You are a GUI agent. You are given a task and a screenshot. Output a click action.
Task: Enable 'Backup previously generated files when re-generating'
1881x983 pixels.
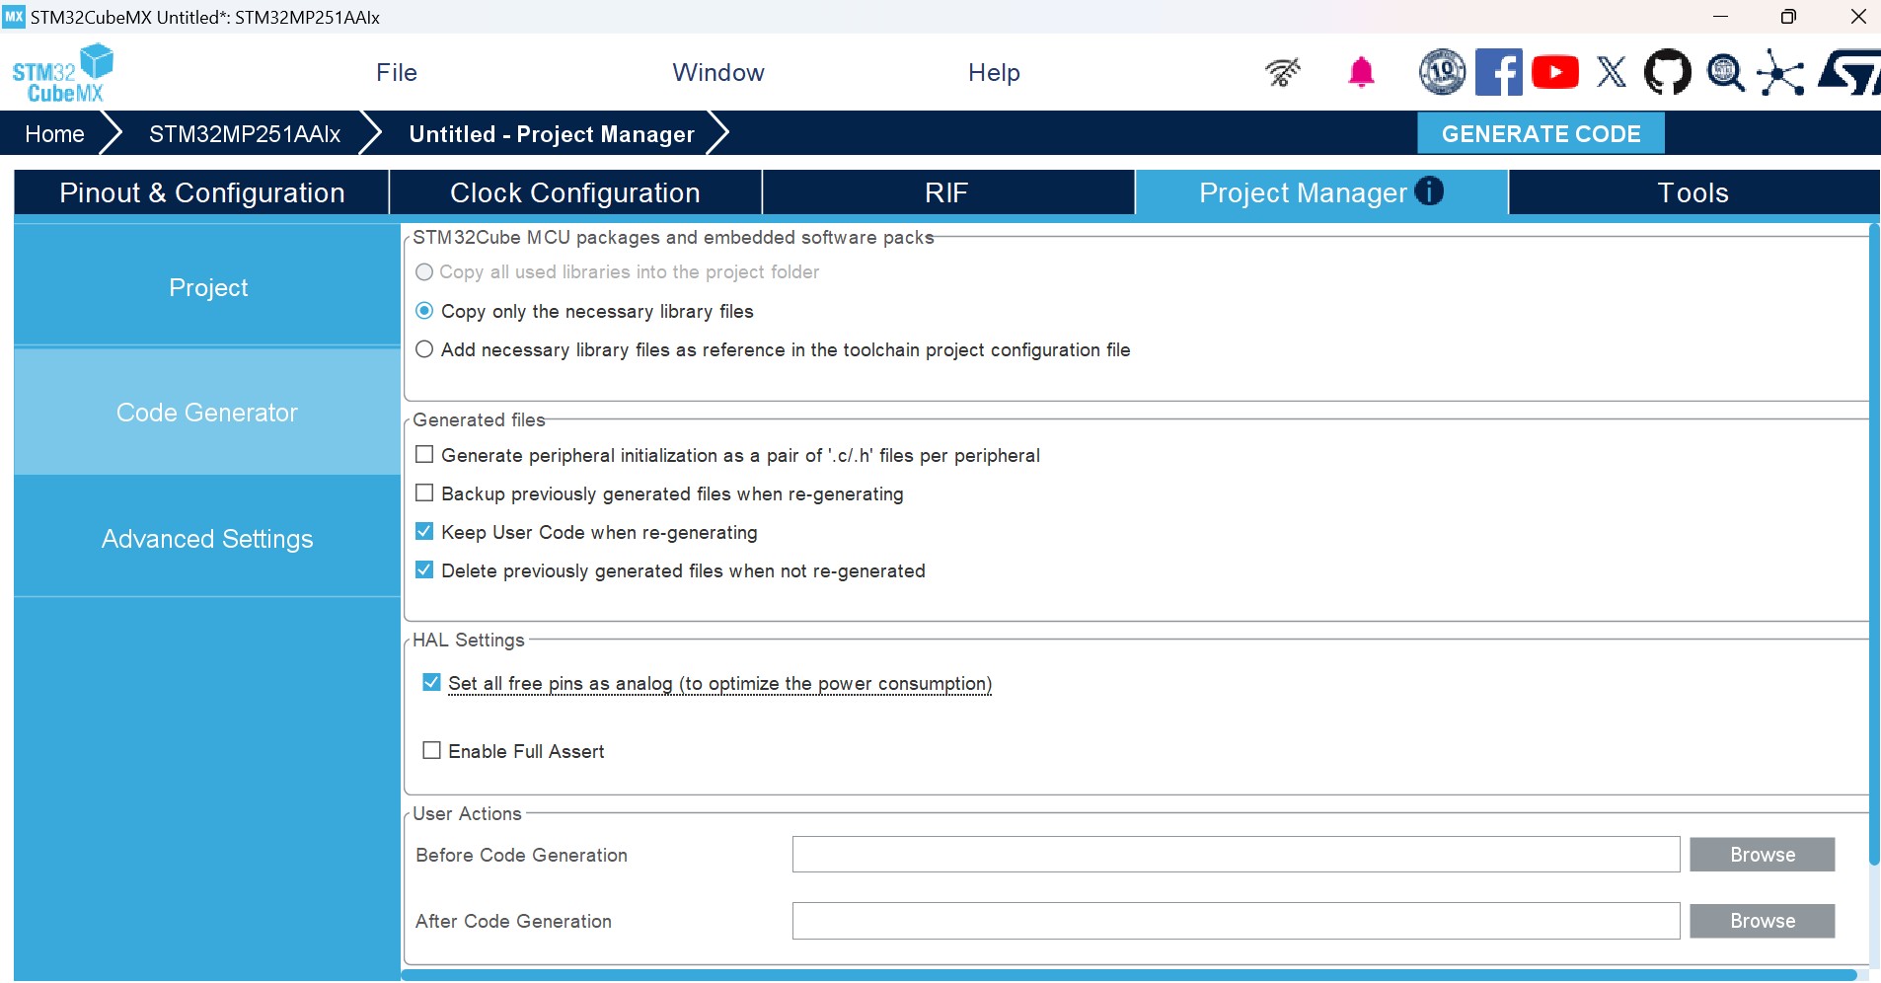424,493
